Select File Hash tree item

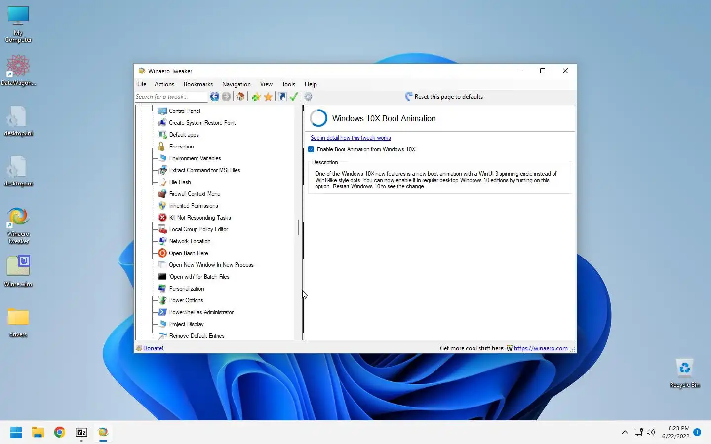click(x=180, y=182)
